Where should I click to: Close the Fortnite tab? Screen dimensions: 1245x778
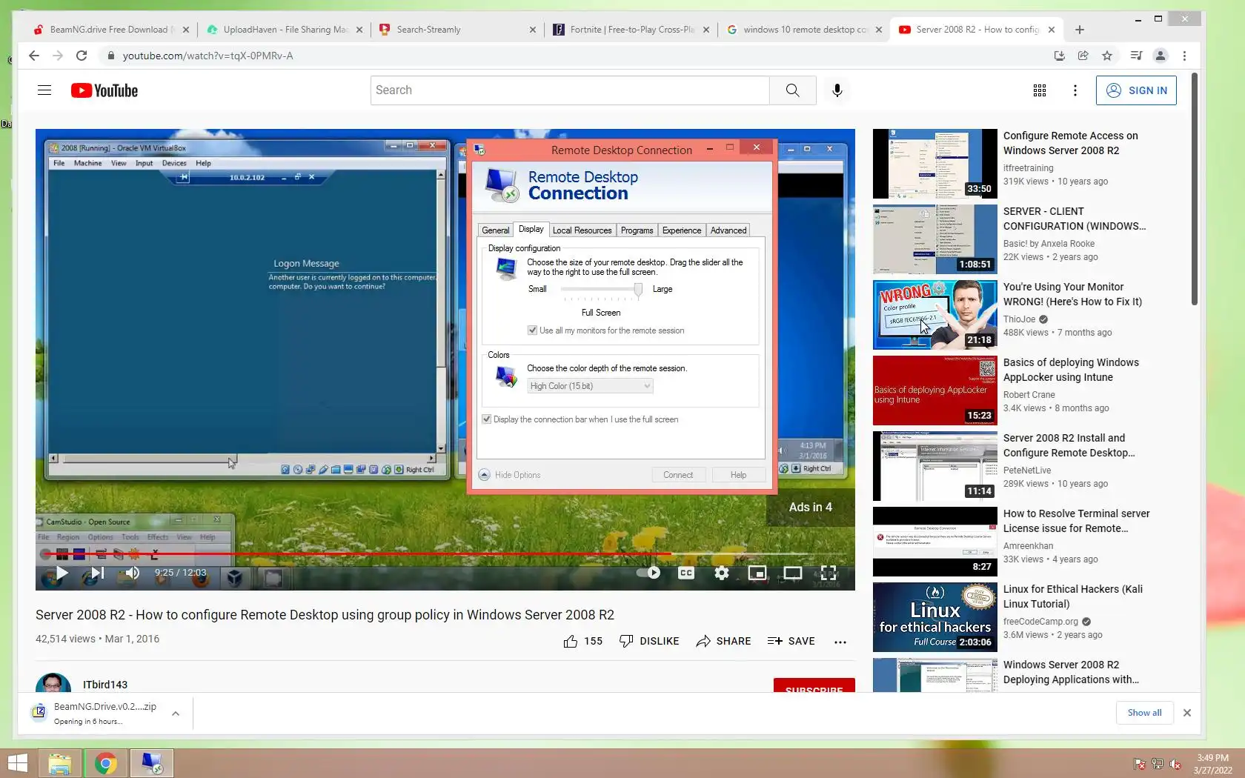tap(706, 30)
